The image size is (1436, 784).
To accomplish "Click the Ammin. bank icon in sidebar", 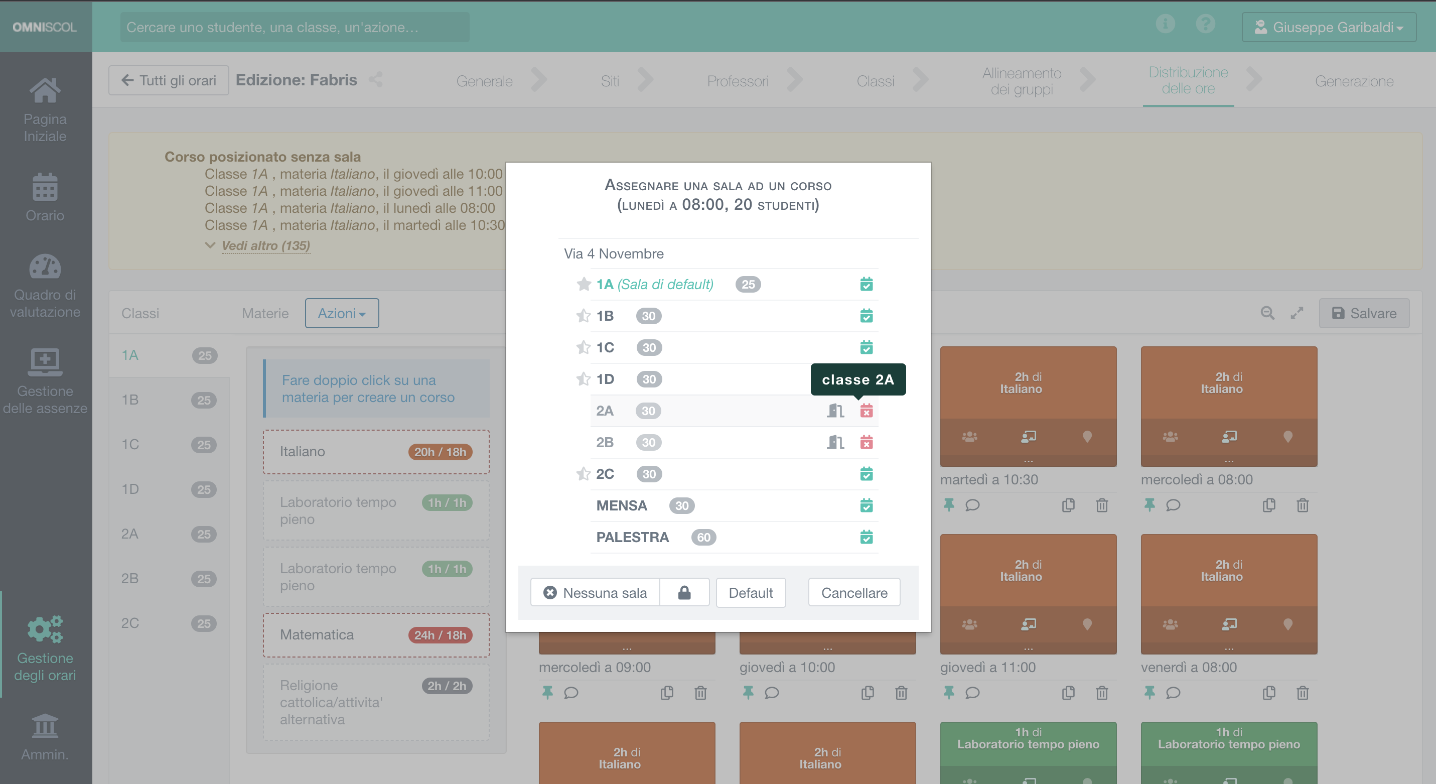I will tap(45, 727).
